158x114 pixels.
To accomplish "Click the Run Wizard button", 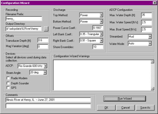I will point(125,99).
